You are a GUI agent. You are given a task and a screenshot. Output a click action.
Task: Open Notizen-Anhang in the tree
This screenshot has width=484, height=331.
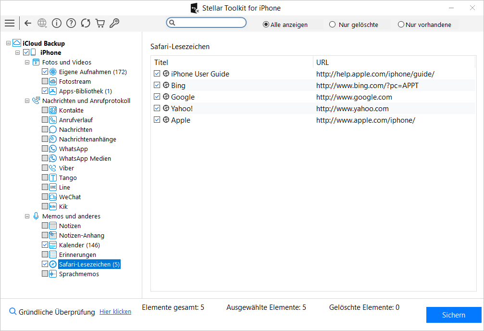pyautogui.click(x=82, y=236)
